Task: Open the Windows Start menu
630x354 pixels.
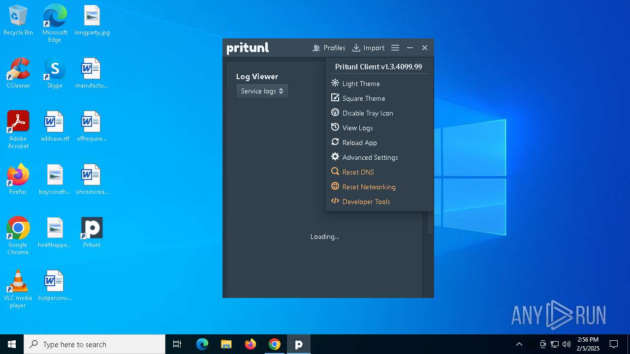Action: pyautogui.click(x=12, y=344)
